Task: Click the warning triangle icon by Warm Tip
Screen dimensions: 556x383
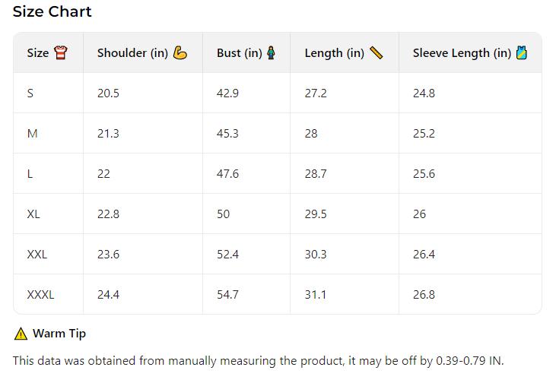Action: coord(21,334)
